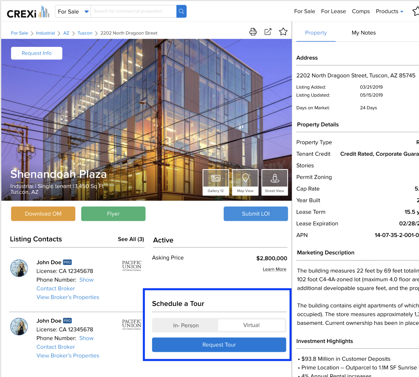Click the Download OM button
The width and height of the screenshot is (419, 377).
(x=43, y=214)
